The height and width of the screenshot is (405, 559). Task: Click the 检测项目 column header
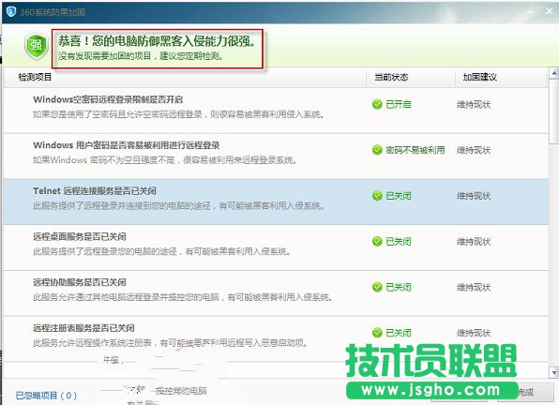(35, 77)
